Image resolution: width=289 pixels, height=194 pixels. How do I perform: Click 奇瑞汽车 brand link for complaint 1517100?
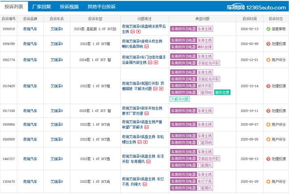[30, 111]
